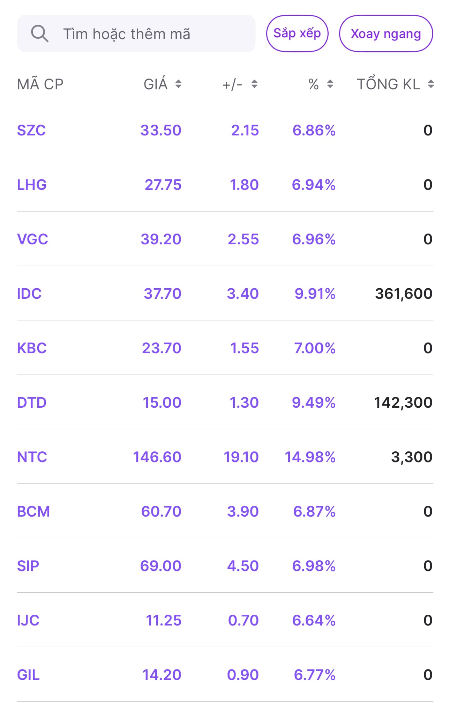Sort by GIÁ column arrows
The image size is (450, 703).
tap(178, 84)
